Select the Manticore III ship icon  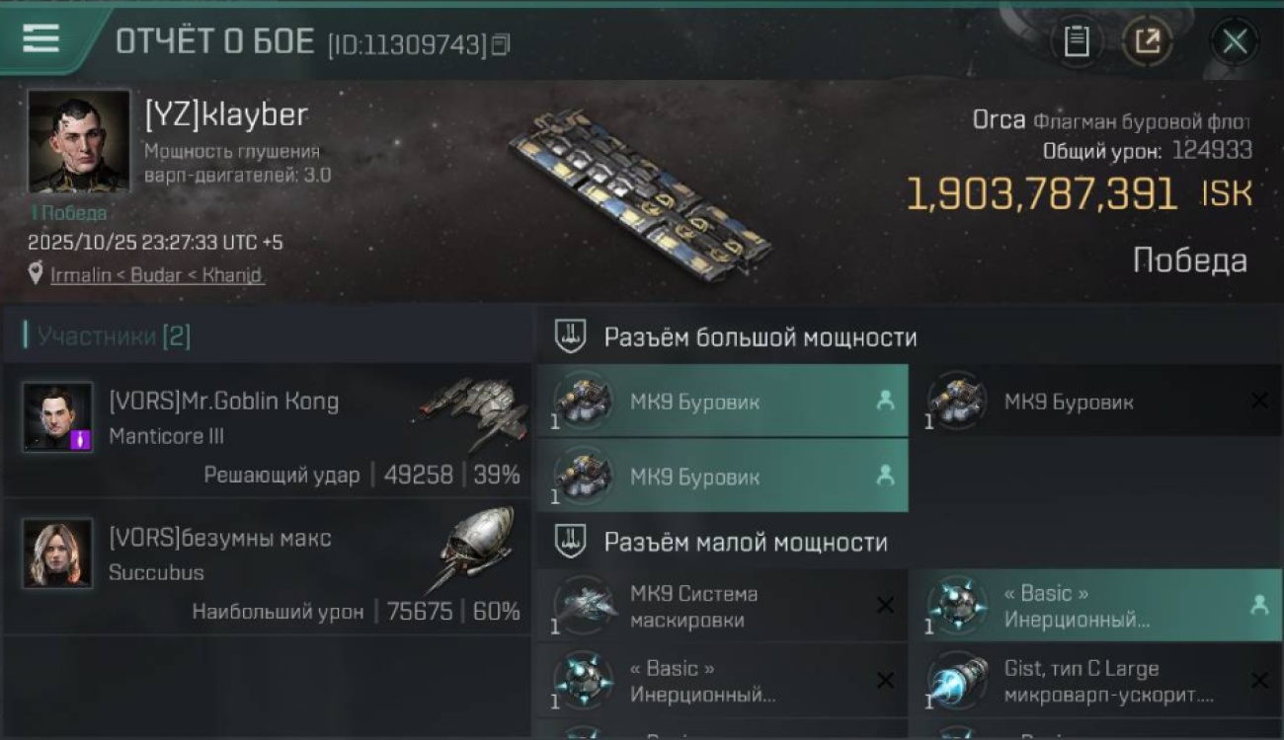point(470,411)
